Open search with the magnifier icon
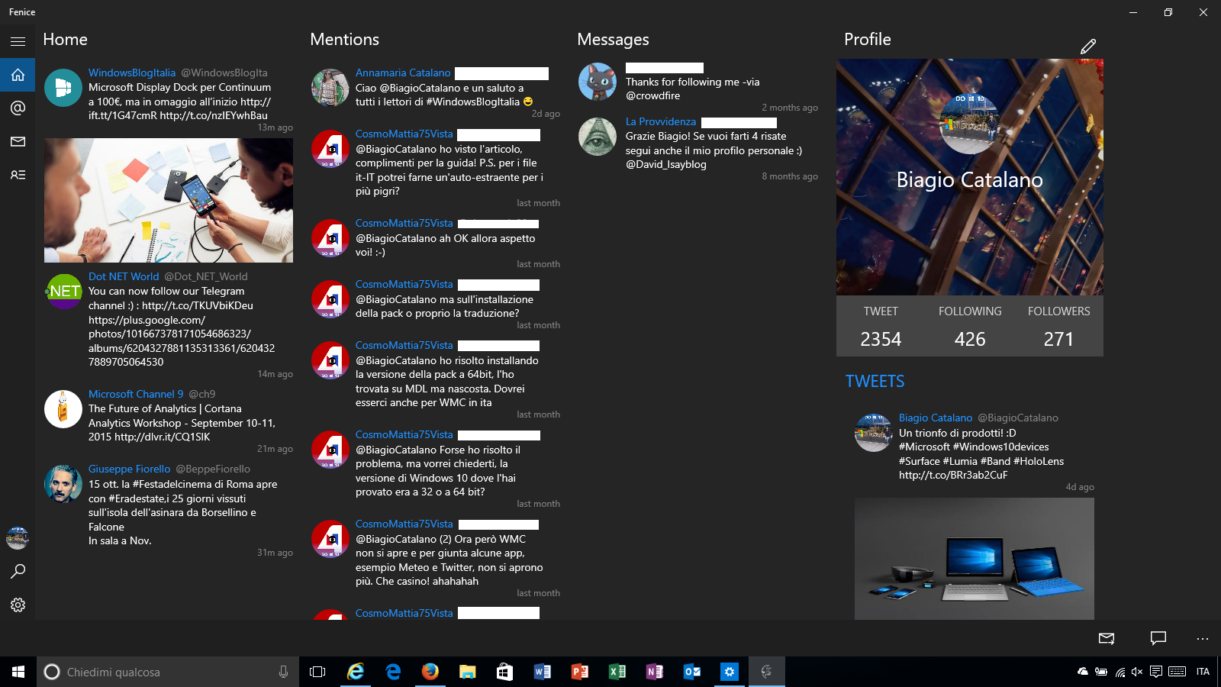This screenshot has height=687, width=1221. 18,571
